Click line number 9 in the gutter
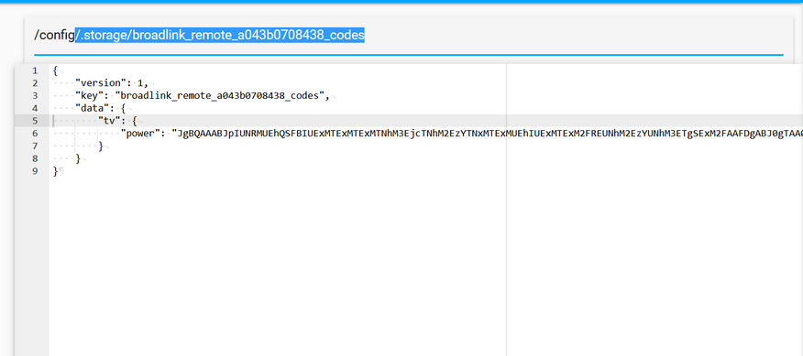Viewport: 803px width, 356px height. [x=34, y=171]
